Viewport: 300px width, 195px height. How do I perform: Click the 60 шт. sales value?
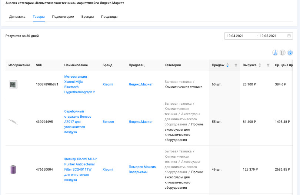tap(217, 84)
